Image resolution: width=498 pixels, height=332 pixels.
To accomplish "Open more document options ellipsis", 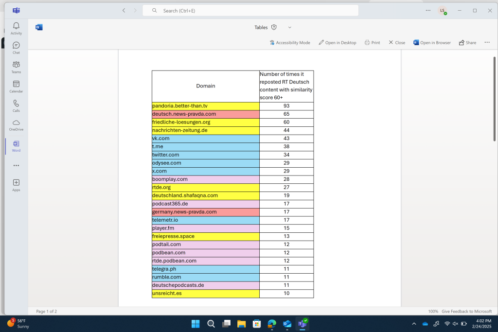I will [x=487, y=42].
